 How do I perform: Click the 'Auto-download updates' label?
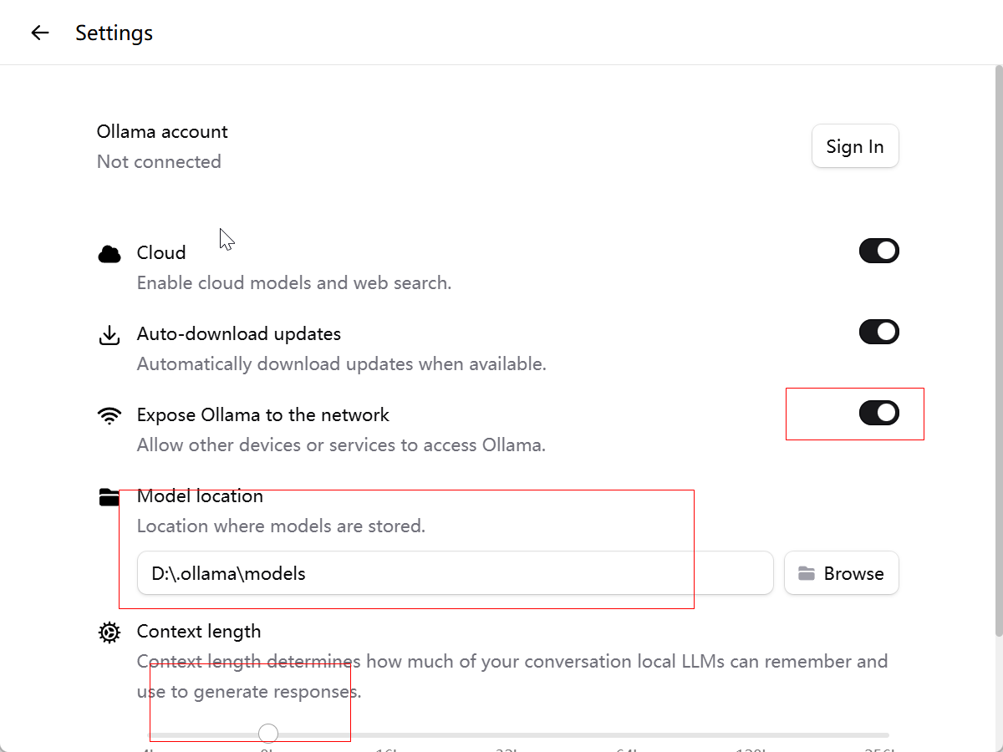coord(239,334)
